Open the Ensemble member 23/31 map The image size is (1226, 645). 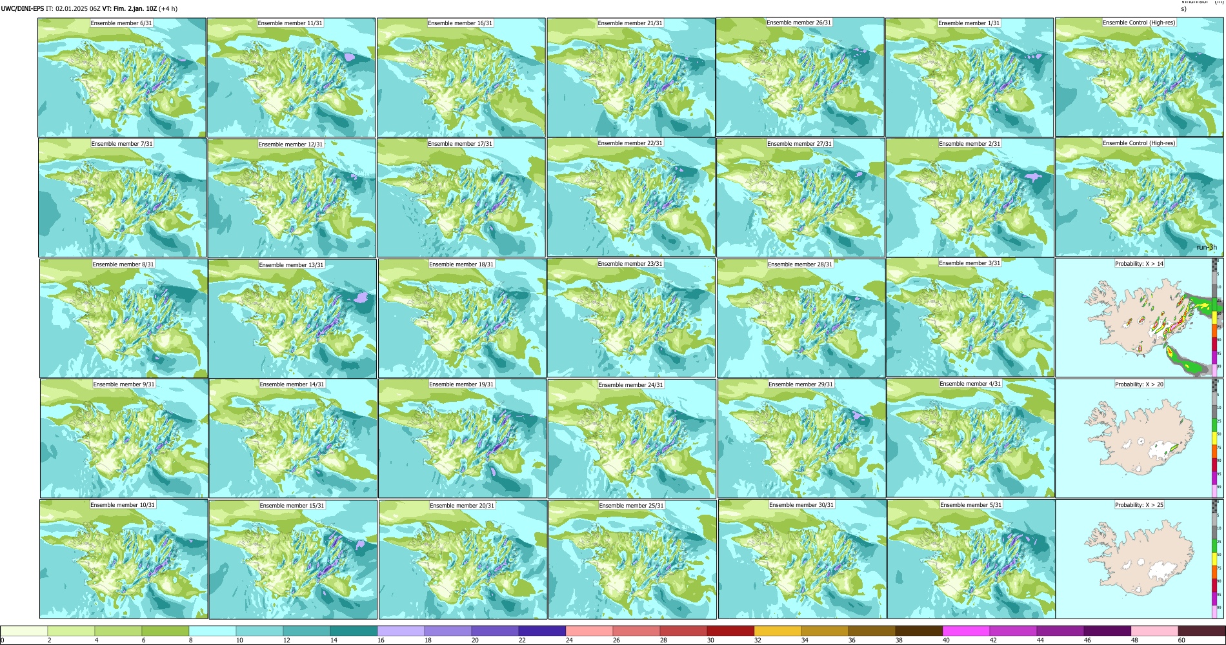[631, 318]
